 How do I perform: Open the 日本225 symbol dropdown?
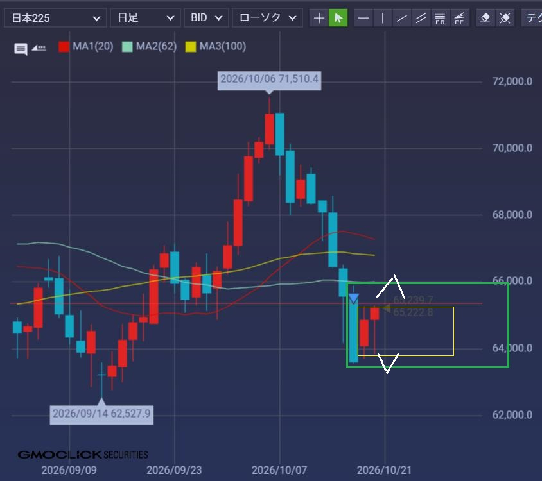pos(55,17)
